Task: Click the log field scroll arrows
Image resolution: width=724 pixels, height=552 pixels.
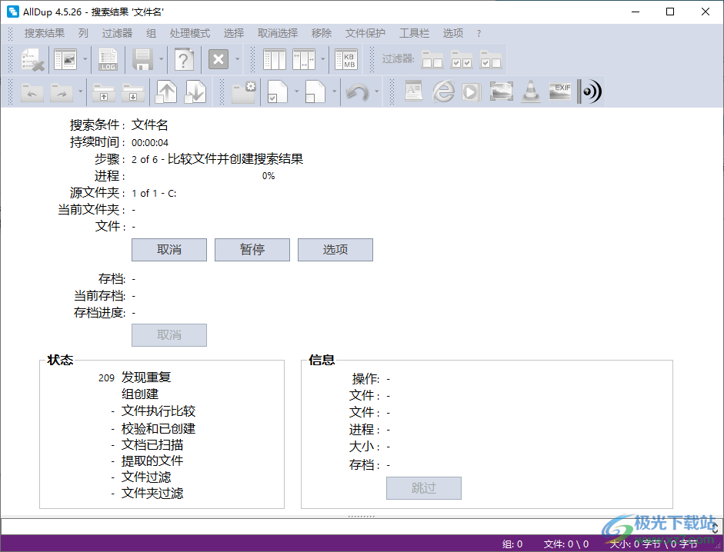Action: point(715,526)
